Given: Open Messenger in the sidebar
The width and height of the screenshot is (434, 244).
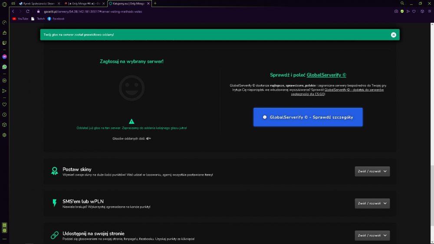Looking at the screenshot, I should pos(4,57).
